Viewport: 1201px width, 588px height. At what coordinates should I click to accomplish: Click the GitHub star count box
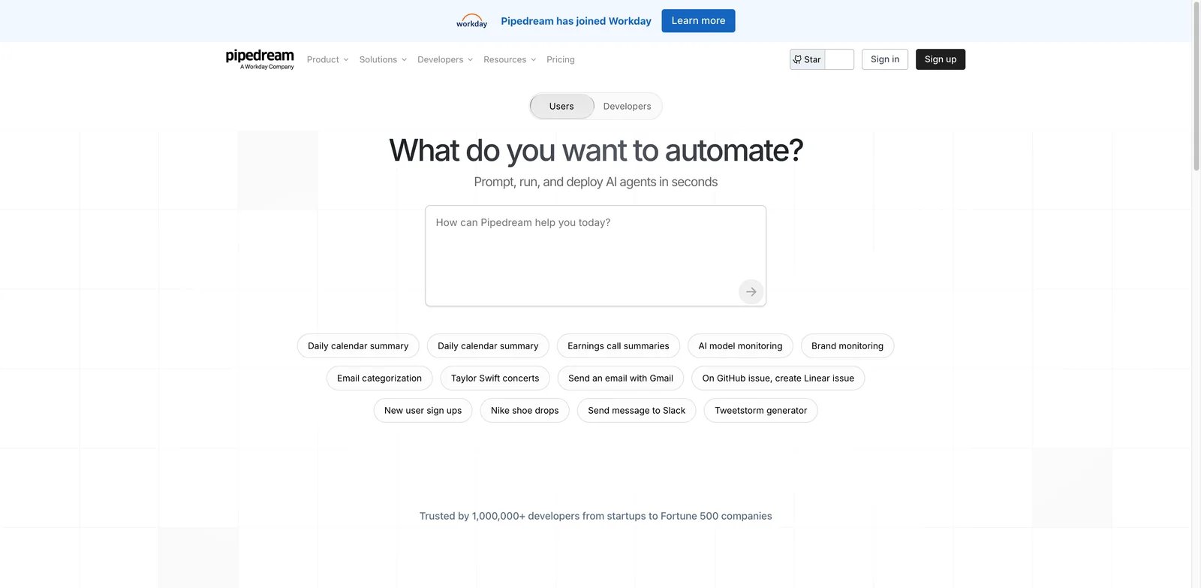click(x=839, y=59)
